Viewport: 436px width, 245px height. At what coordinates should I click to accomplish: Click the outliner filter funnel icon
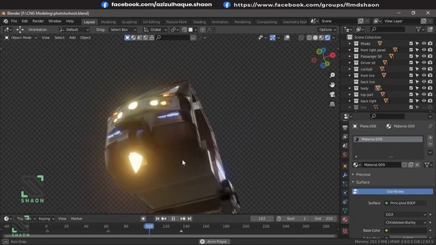[418, 29]
